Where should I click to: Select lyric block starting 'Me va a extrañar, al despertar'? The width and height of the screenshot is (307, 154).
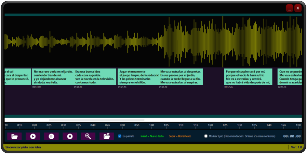pos(181,77)
